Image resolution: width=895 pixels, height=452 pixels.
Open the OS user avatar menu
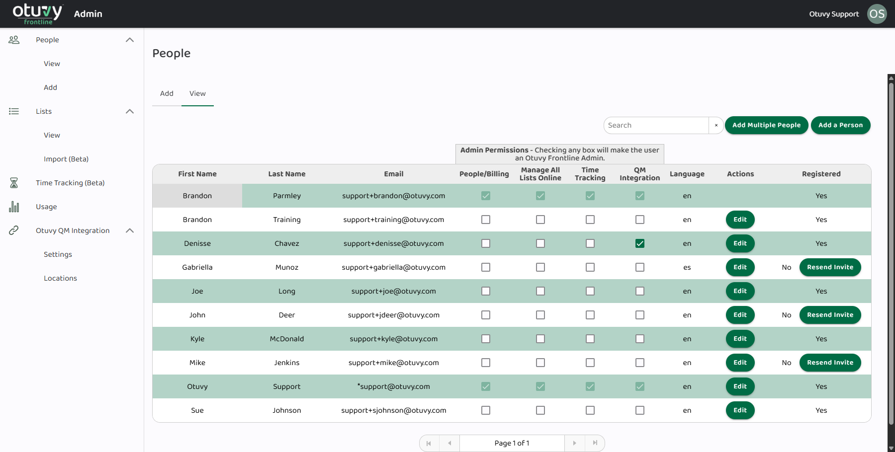pos(877,14)
